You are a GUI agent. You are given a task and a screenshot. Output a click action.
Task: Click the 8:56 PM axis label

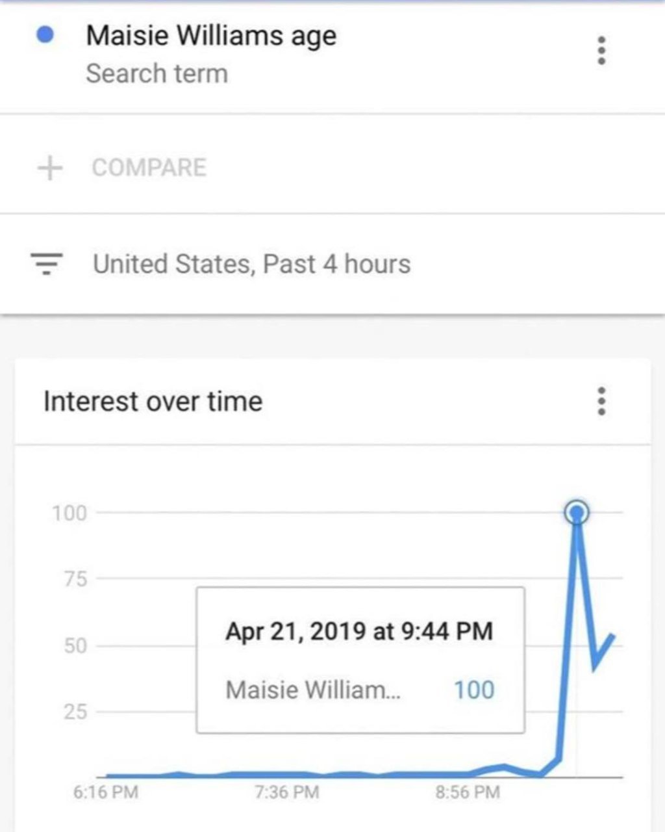[468, 792]
